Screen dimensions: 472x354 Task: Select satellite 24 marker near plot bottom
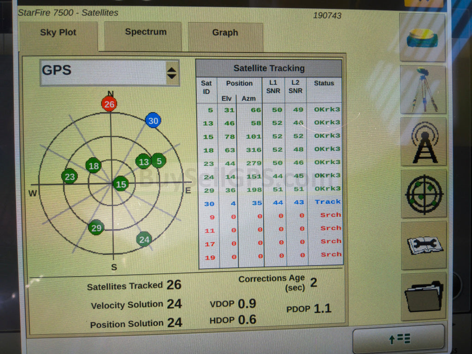[x=144, y=239]
